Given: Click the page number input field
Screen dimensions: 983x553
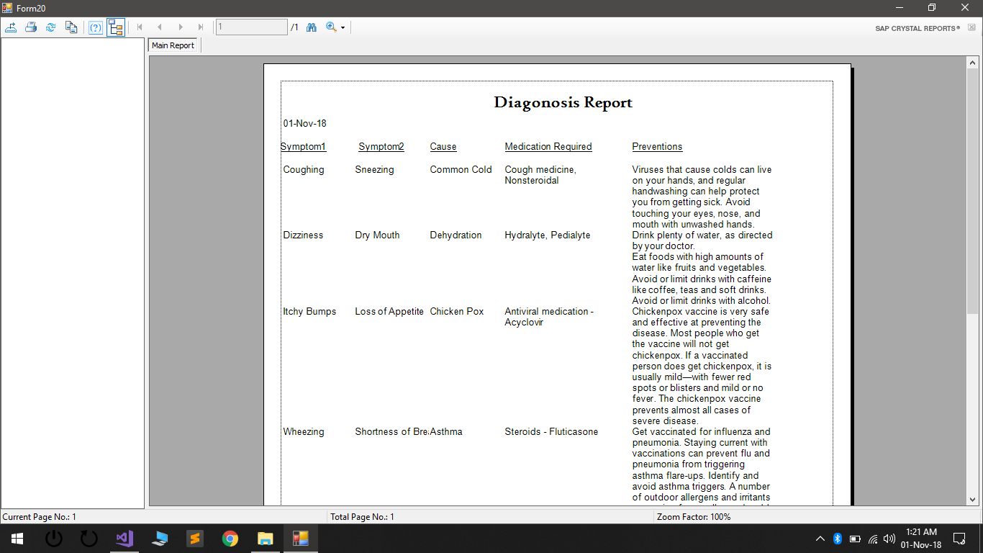Looking at the screenshot, I should (252, 27).
